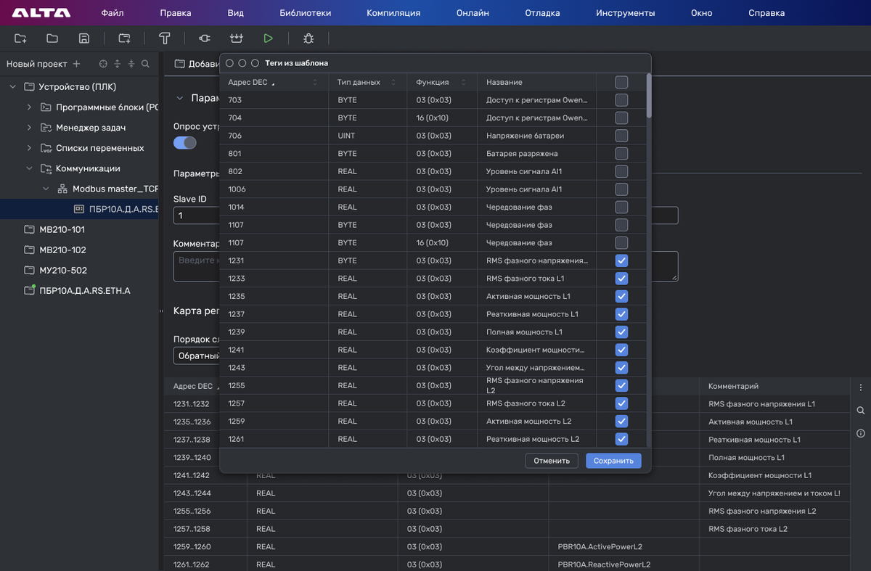Screen dimensions: 871x571
Task: Click the locate target icon in project panel
Action: coord(103,64)
